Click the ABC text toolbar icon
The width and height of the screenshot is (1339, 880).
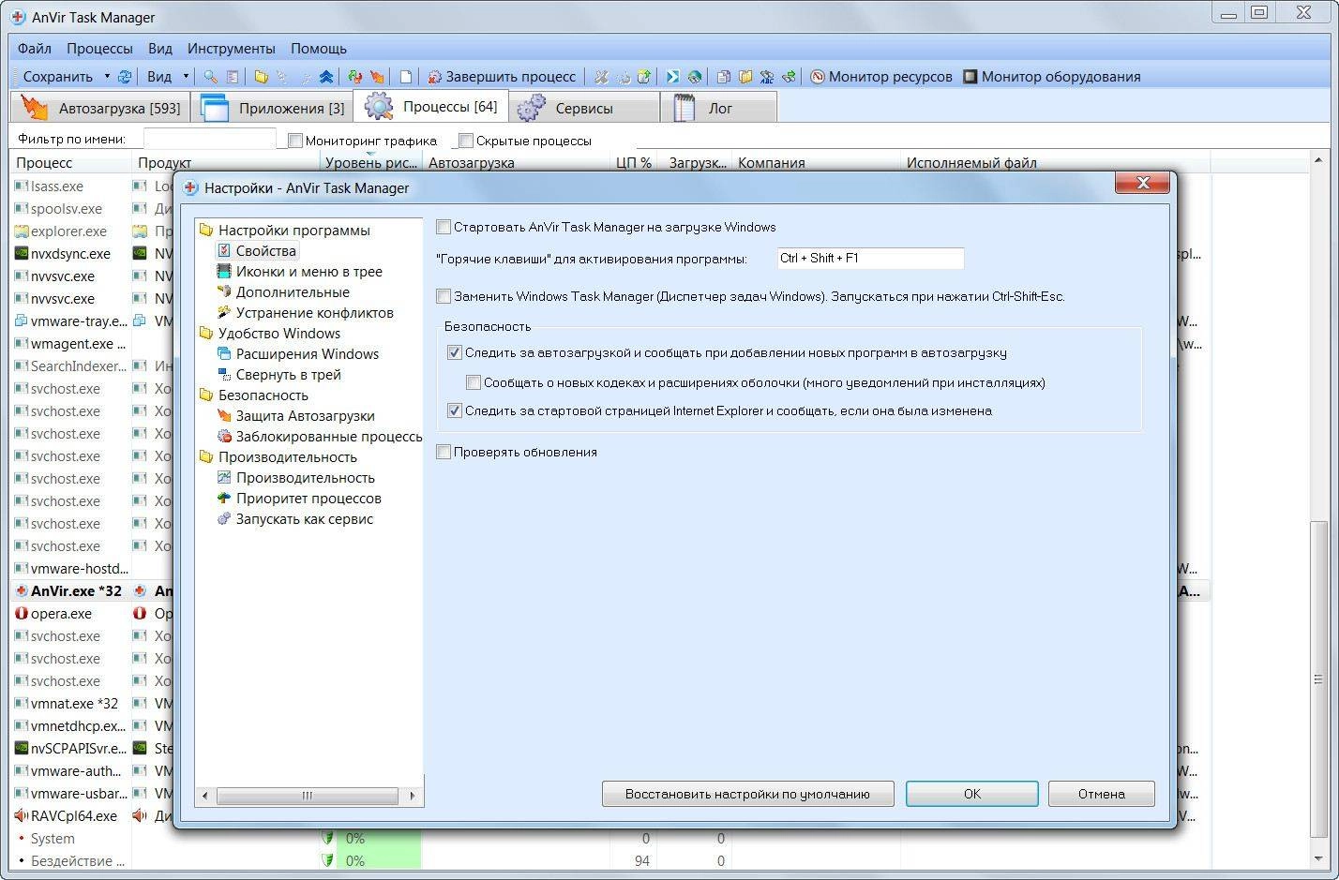click(x=767, y=77)
